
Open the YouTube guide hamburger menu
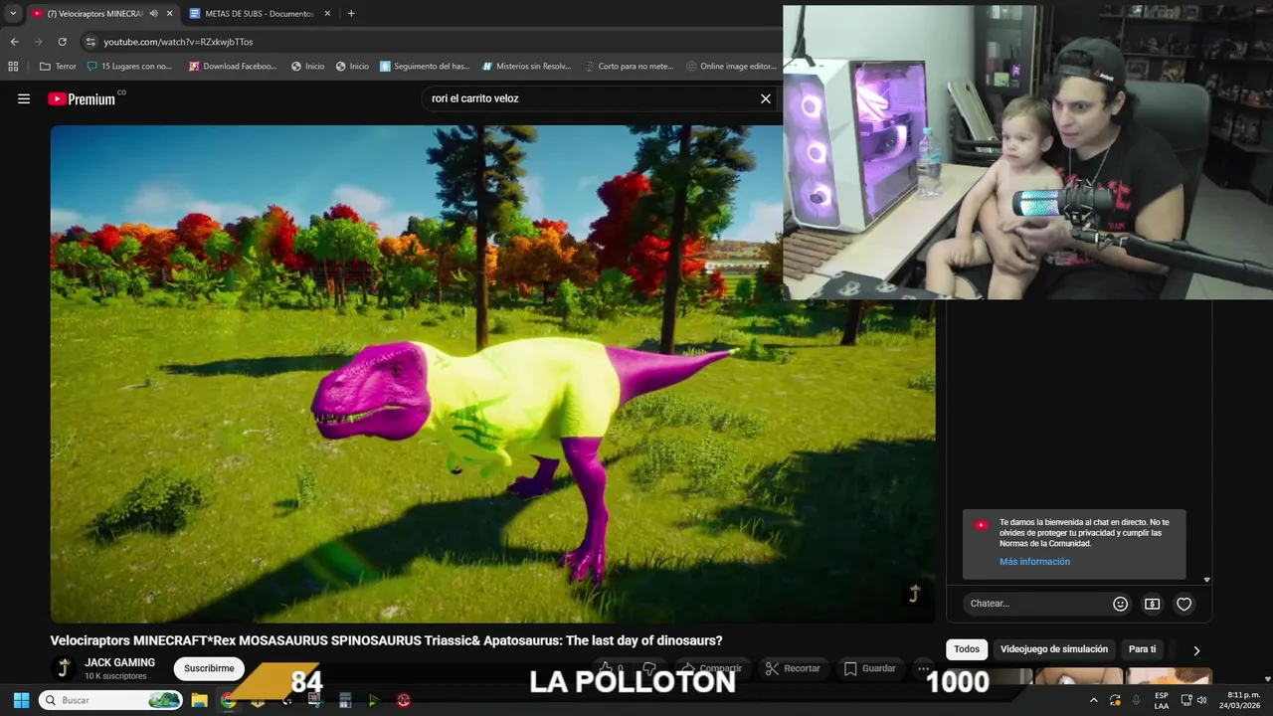point(24,98)
